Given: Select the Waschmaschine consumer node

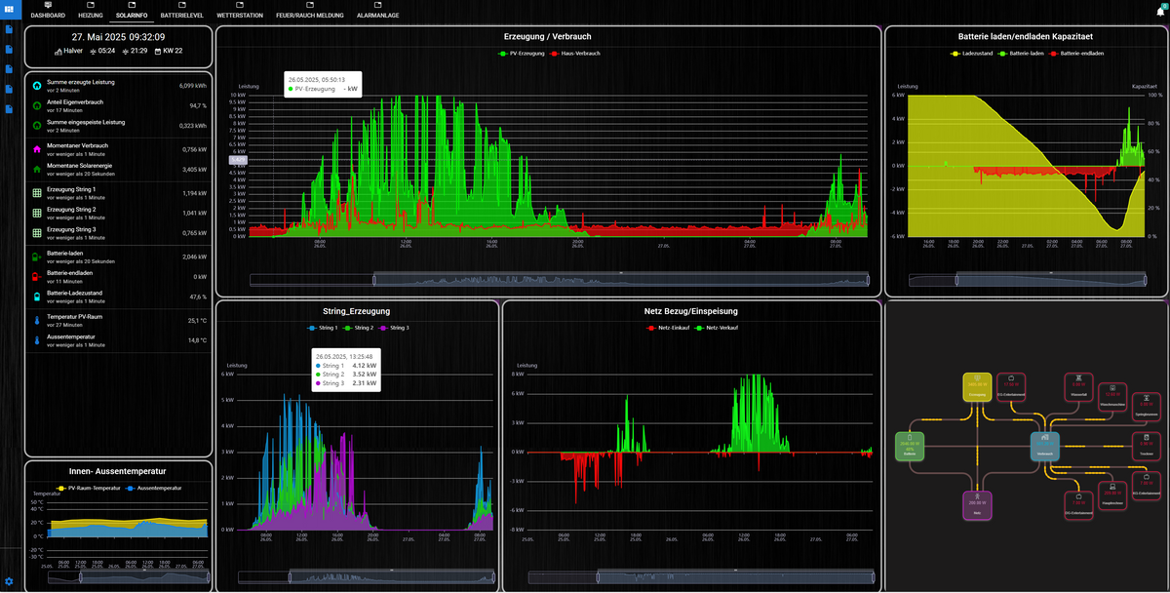Looking at the screenshot, I should [x=1113, y=398].
